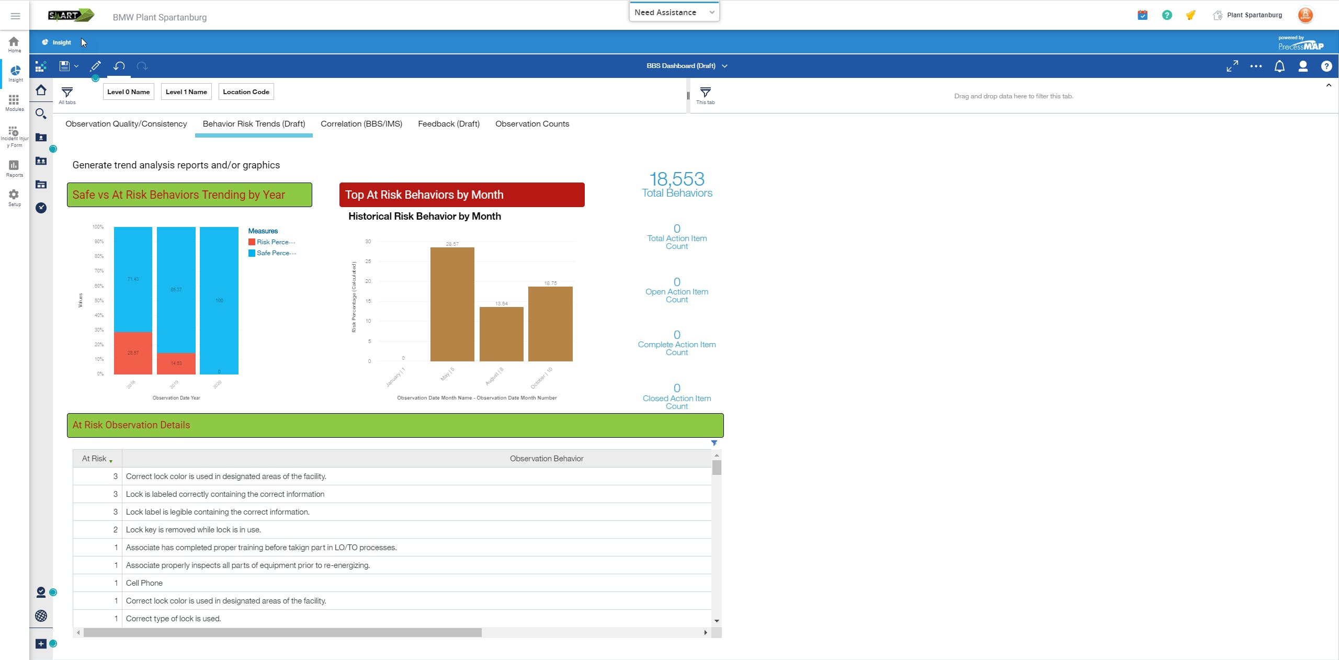Click the Location Code filter button
The image size is (1339, 660).
(246, 92)
